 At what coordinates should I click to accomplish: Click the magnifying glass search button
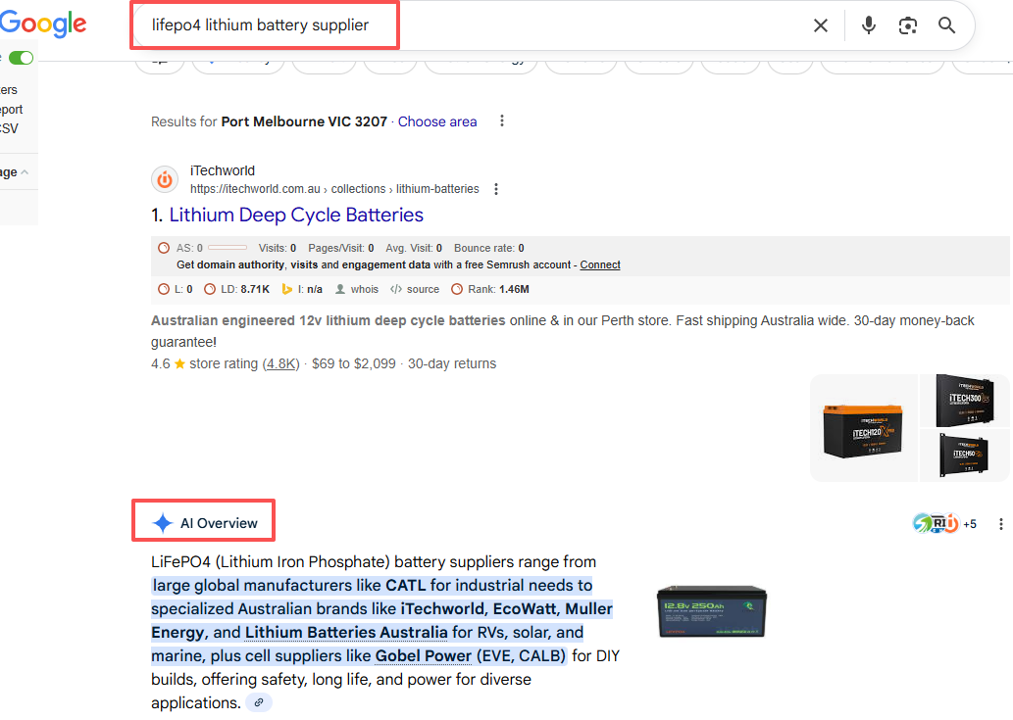click(946, 25)
